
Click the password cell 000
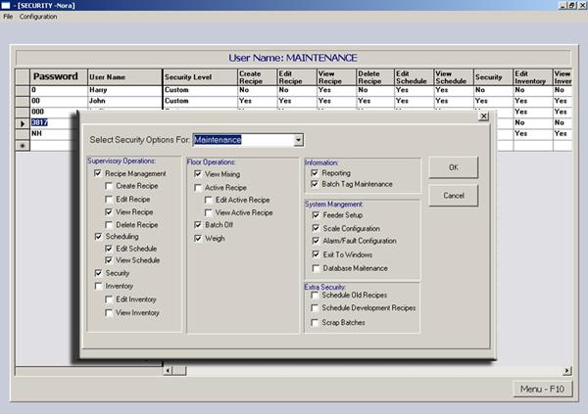click(x=53, y=112)
